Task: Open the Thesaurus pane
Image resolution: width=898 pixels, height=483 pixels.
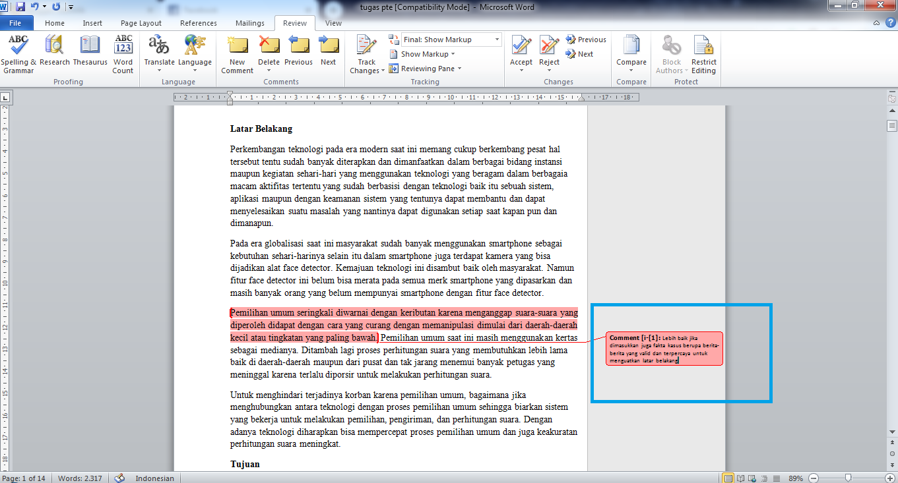Action: click(x=90, y=53)
